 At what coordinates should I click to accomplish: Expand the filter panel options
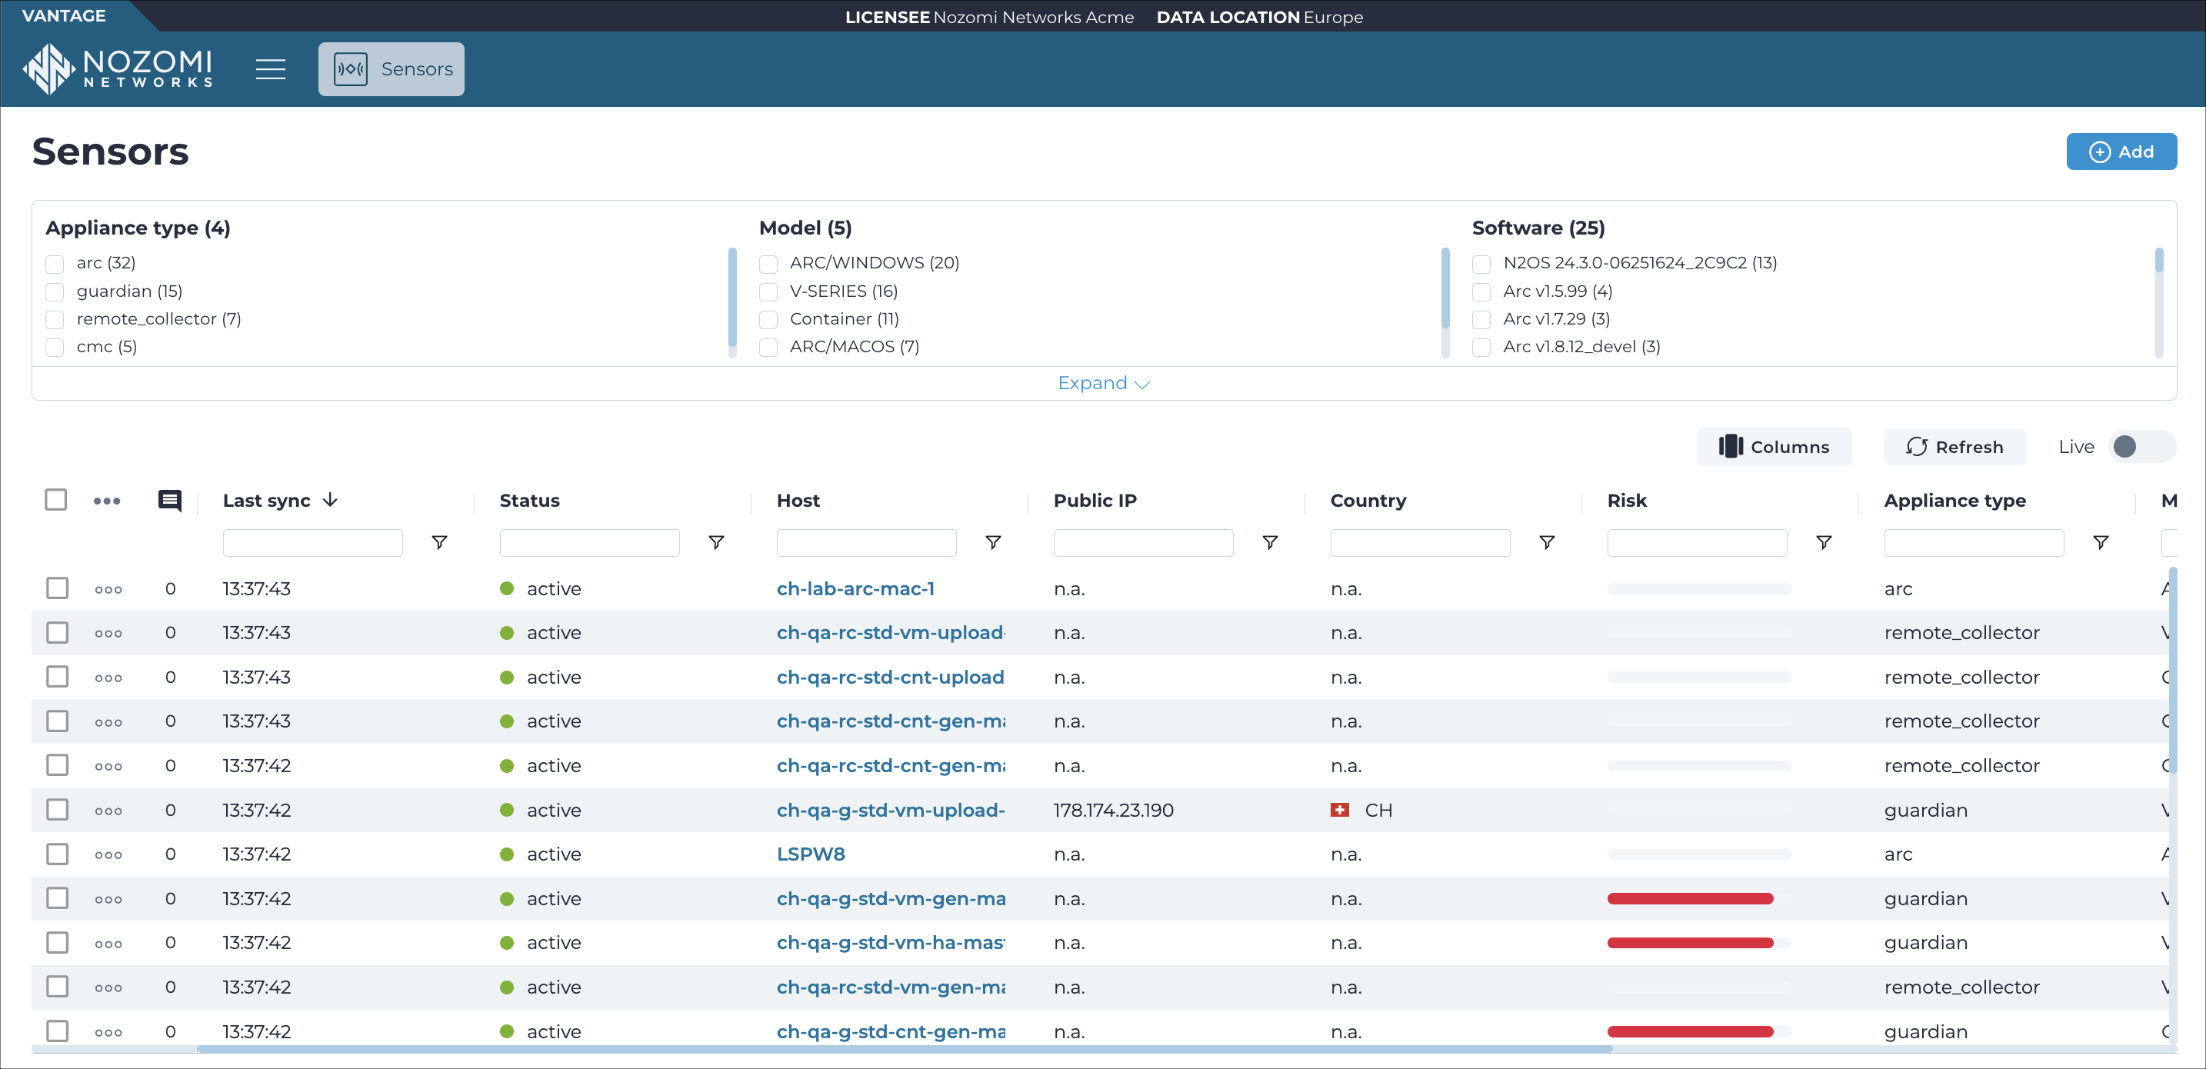(x=1101, y=382)
